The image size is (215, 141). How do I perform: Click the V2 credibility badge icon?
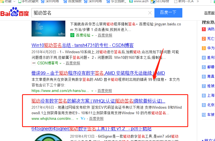coord(83,118)
